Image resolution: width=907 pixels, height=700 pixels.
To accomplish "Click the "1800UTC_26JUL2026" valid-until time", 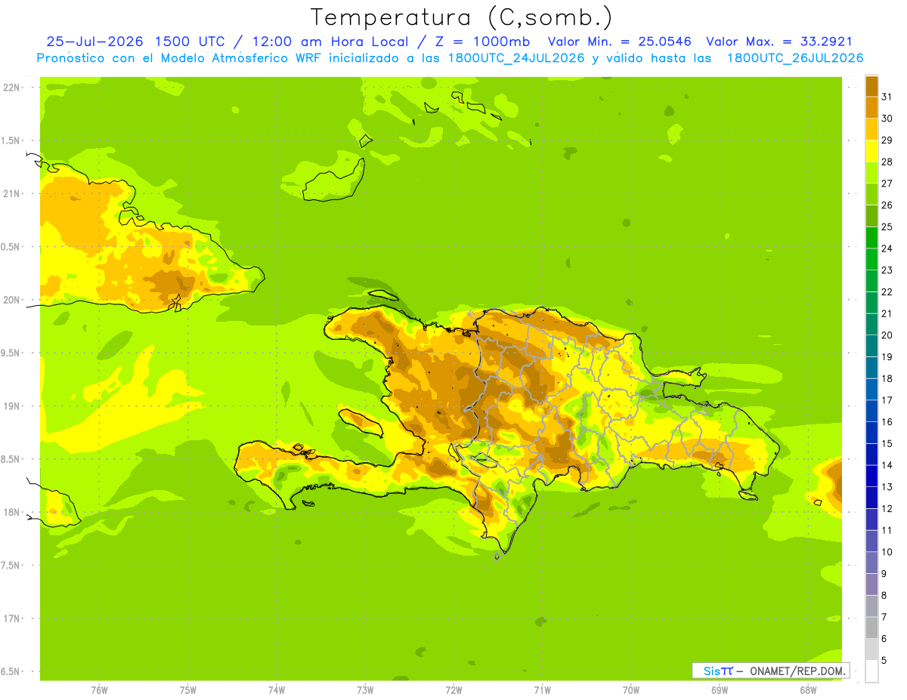I will [795, 58].
